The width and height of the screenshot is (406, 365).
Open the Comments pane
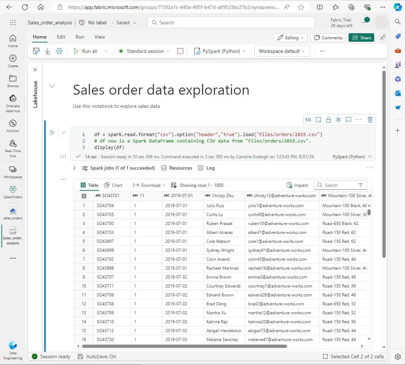click(x=328, y=37)
